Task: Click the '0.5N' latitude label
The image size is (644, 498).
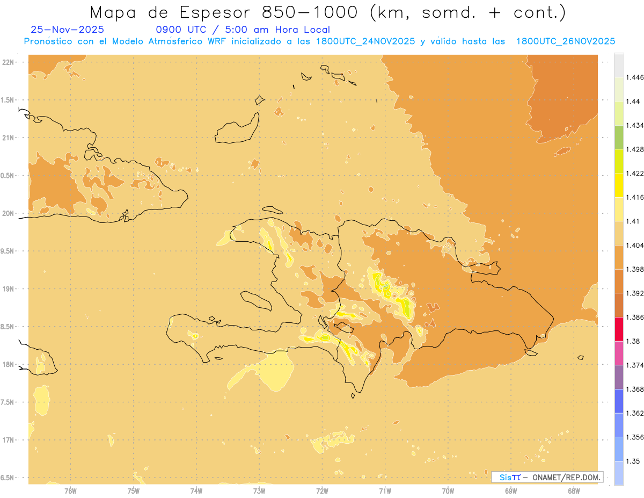Action: click(x=8, y=176)
